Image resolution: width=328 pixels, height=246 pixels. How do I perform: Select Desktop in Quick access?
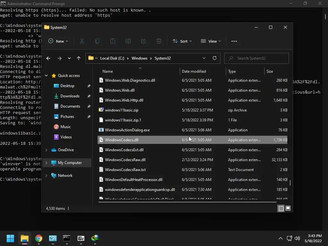[67, 86]
